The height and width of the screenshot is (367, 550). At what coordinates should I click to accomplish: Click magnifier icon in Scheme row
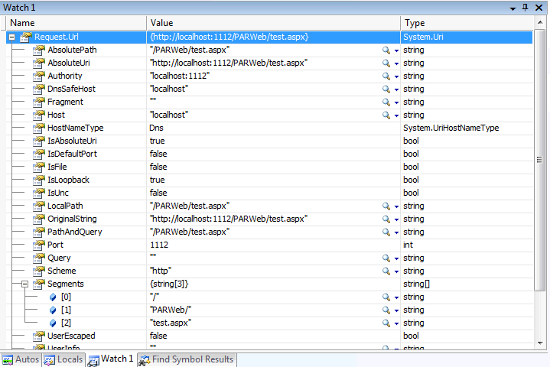pos(386,271)
